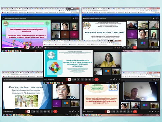The width and height of the screenshot is (162, 122).
Task: Click 'КЛІНІЧНІ ОСНОВИ НОЗОЛОГІЇ В ІНКЛЮЗІЇ' slide heading
Action: [105, 33]
